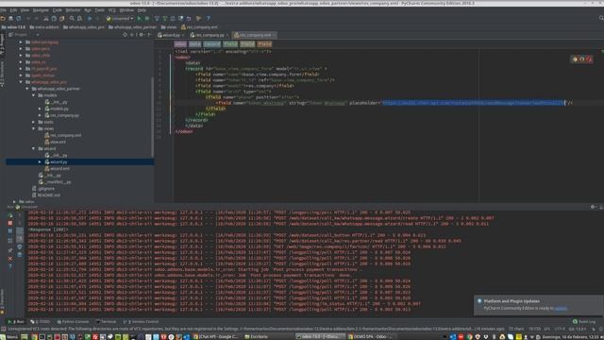This screenshot has height=340, width=604.
Task: Select the whatsapp_odoo_partner breadcrumb
Action: (x=132, y=27)
